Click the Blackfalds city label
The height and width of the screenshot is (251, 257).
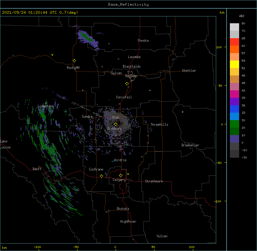click(x=131, y=66)
